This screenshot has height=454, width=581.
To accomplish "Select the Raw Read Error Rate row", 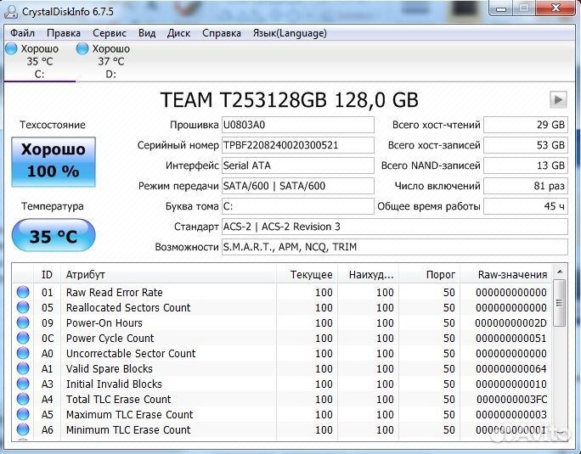I will coord(282,292).
